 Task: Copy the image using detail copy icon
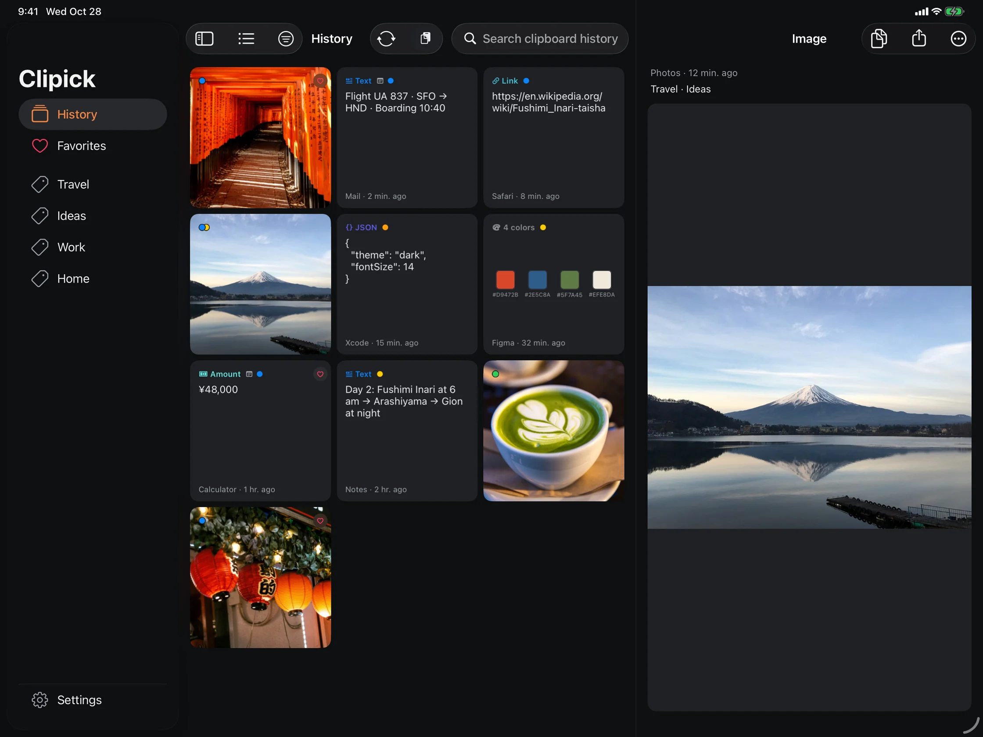(x=879, y=39)
